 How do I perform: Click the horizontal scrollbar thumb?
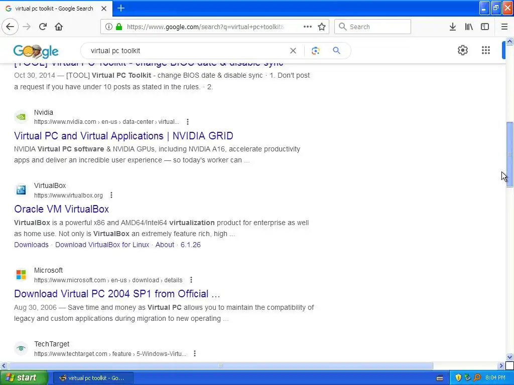pyautogui.click(x=221, y=365)
